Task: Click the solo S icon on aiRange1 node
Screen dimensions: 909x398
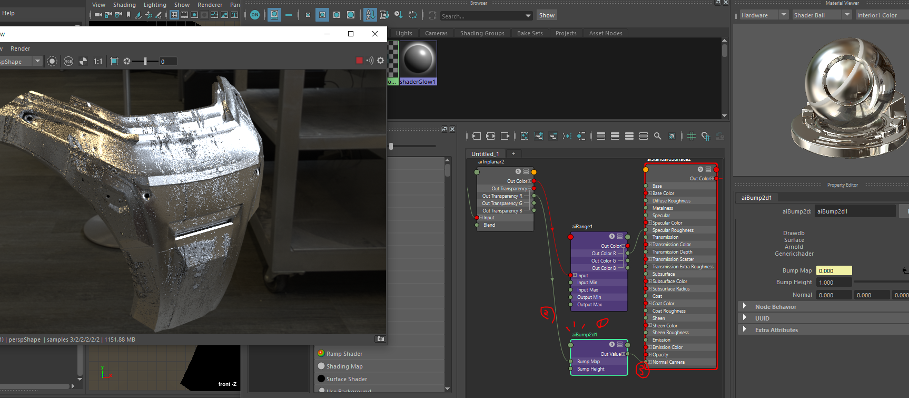Action: click(612, 236)
